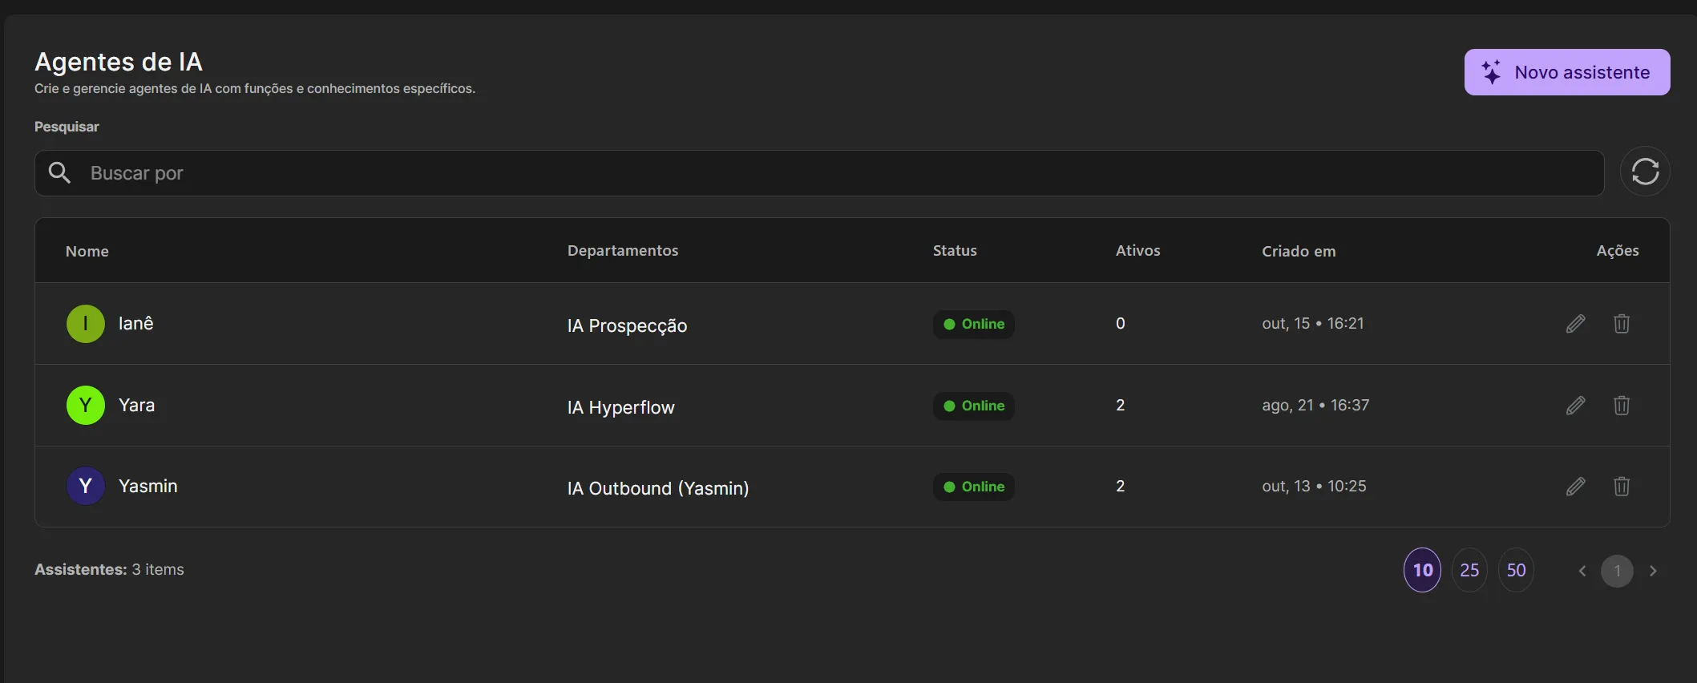
Task: Click the creation date out, 15 • 16:21
Action: [x=1313, y=323]
